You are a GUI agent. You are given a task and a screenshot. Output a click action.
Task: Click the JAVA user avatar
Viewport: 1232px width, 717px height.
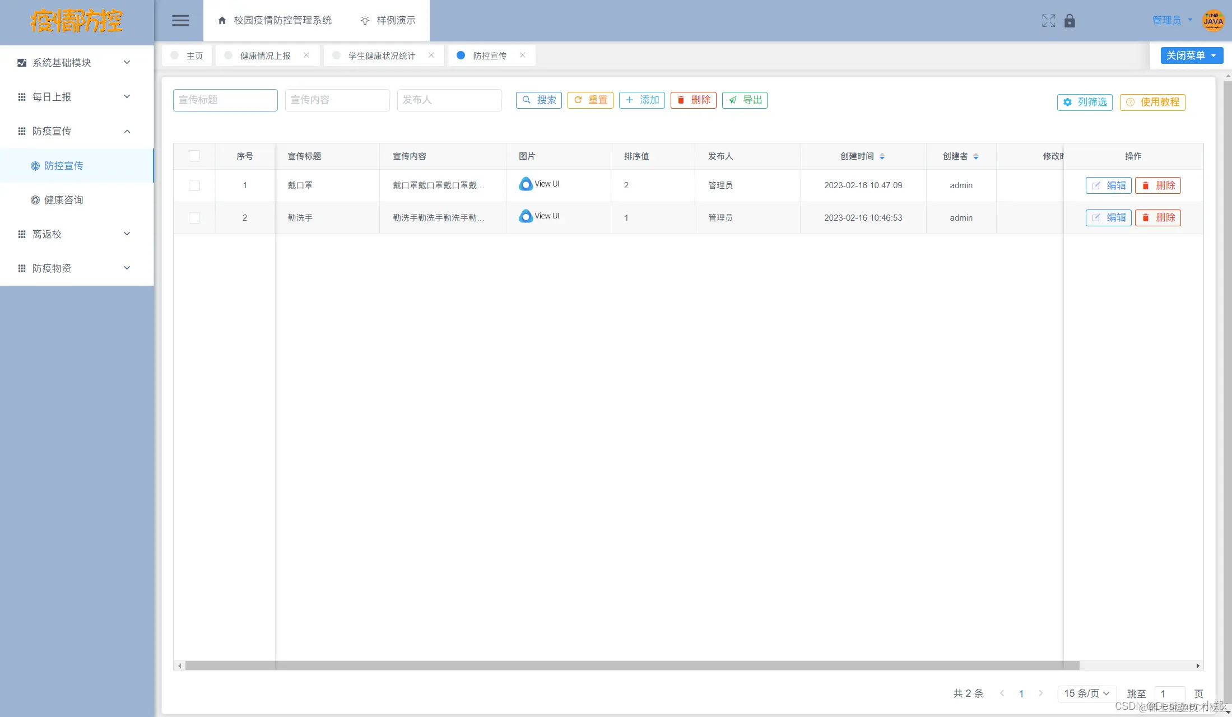(x=1213, y=21)
